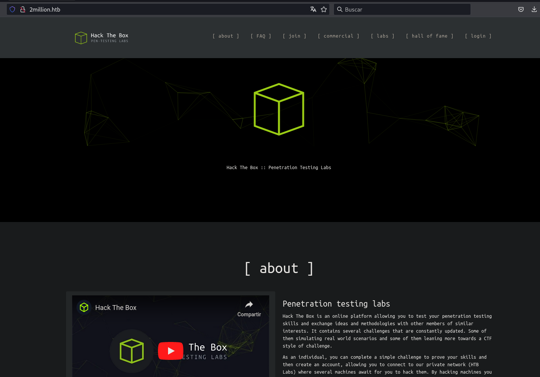Click the tracking protection shield icon
The height and width of the screenshot is (377, 540).
coord(12,9)
